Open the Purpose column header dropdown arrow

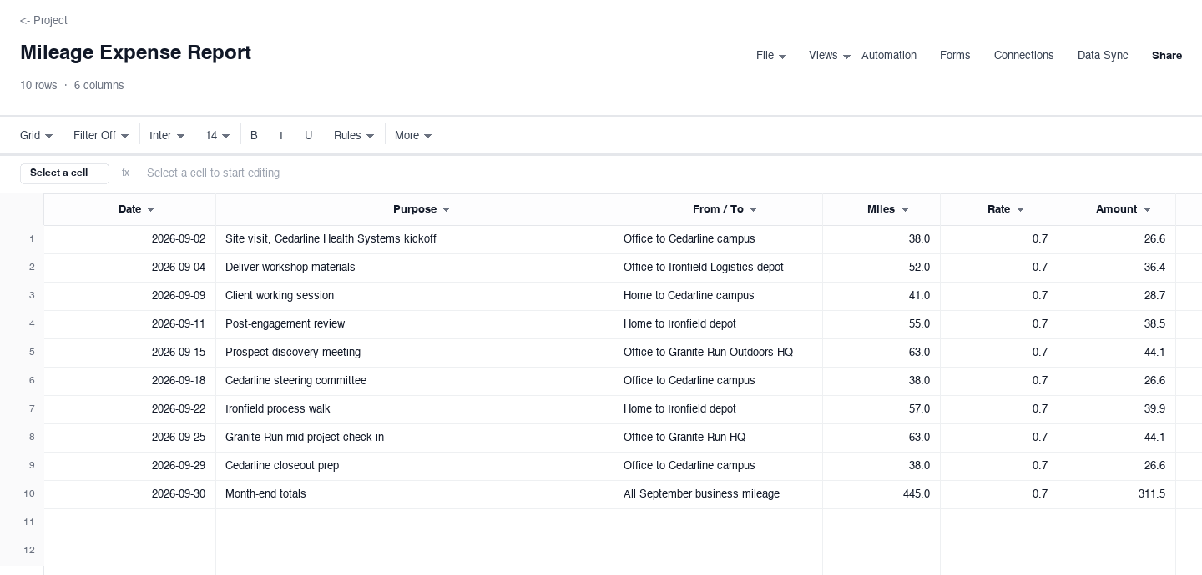coord(446,210)
